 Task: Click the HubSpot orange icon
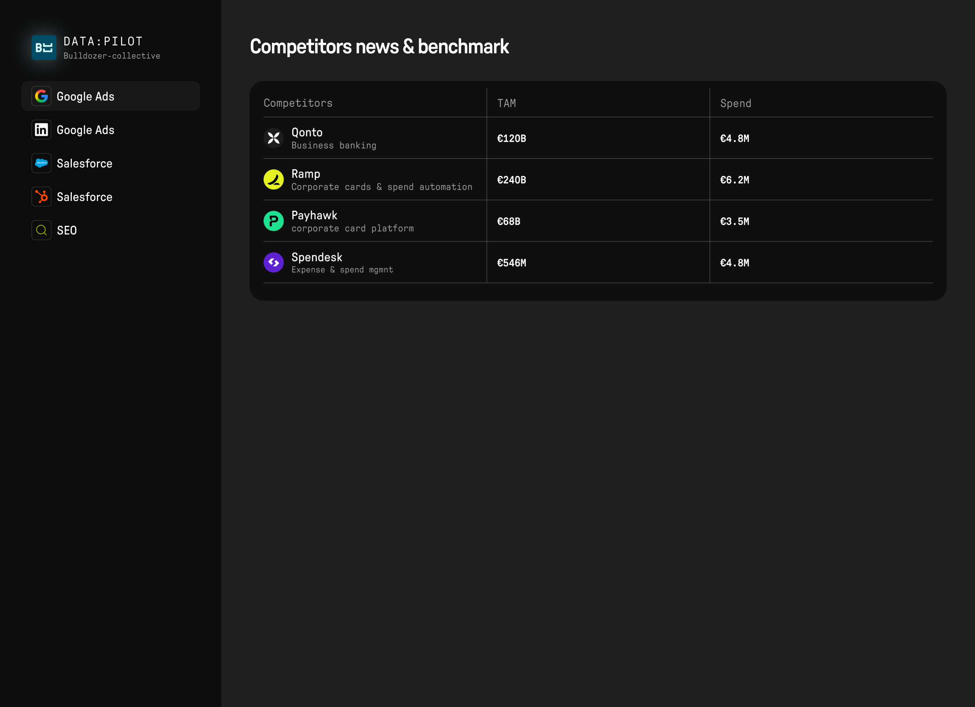pos(41,197)
